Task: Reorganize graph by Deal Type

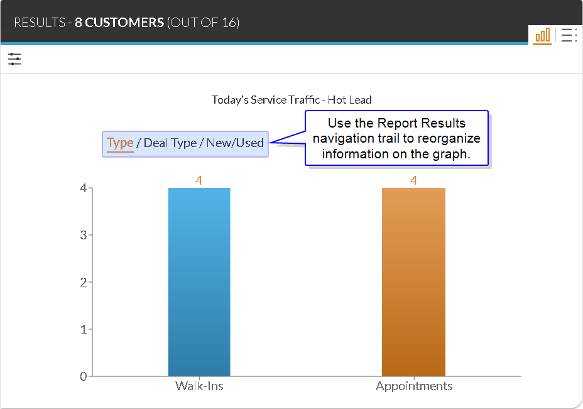Action: [170, 143]
